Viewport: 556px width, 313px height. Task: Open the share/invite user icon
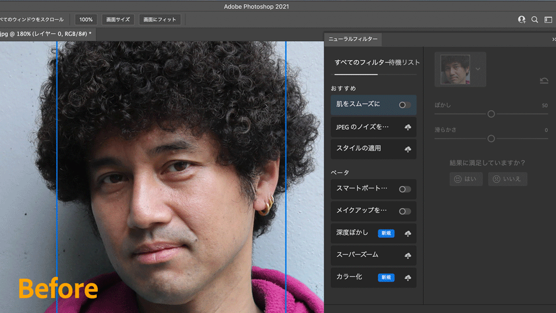tap(522, 20)
